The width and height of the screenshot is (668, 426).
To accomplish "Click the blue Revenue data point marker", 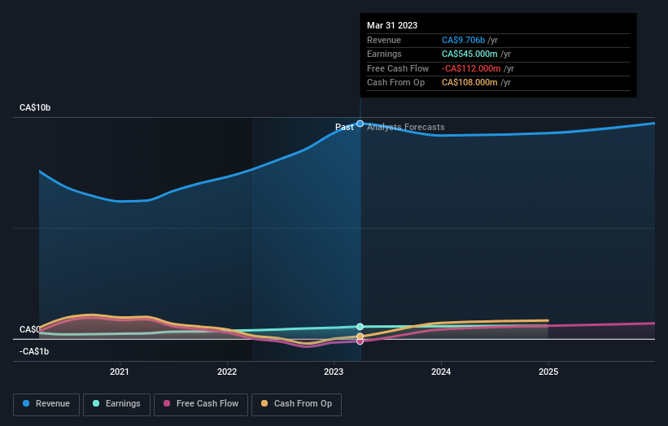I will point(360,124).
